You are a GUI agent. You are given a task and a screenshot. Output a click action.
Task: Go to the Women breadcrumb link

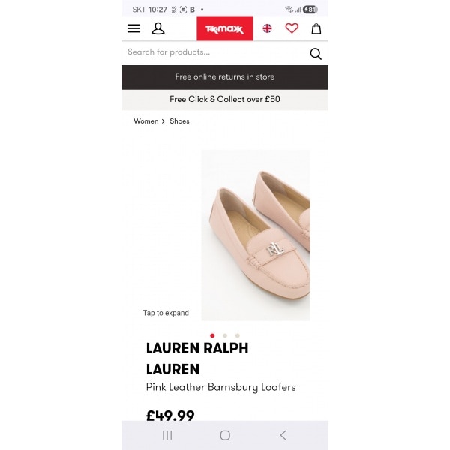tap(145, 121)
